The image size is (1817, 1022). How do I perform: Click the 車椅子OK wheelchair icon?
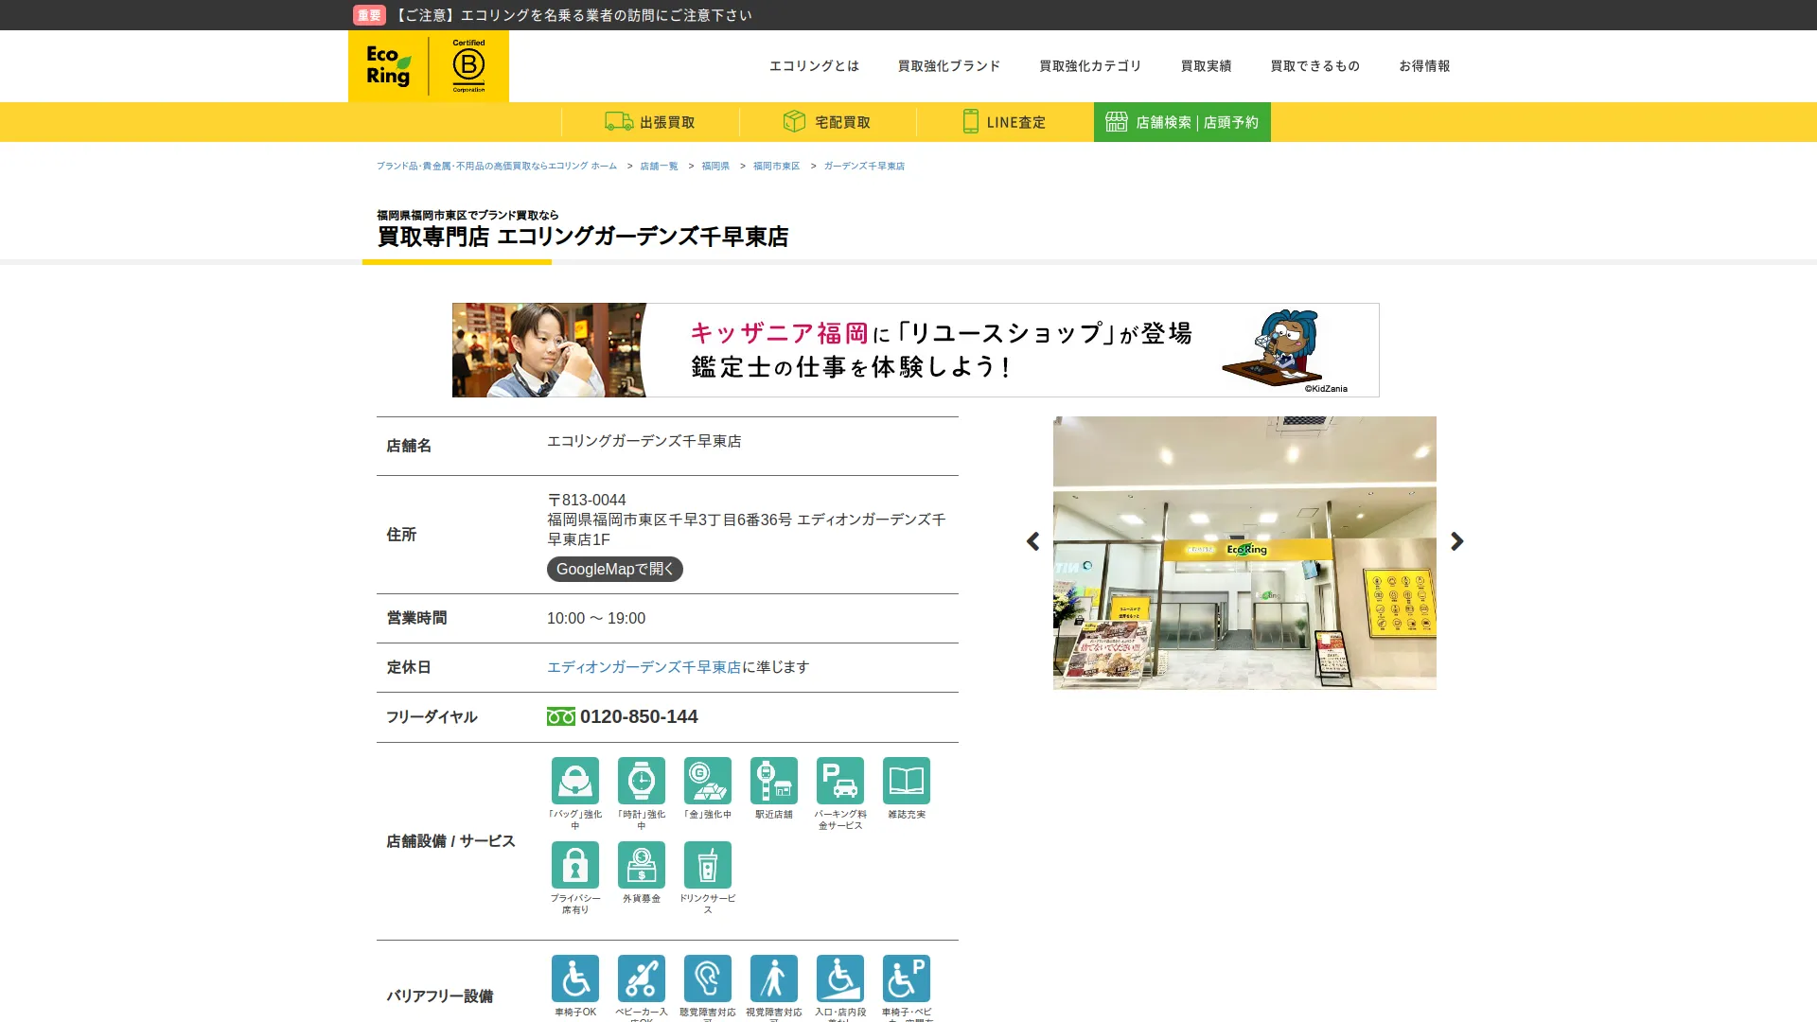point(575,978)
